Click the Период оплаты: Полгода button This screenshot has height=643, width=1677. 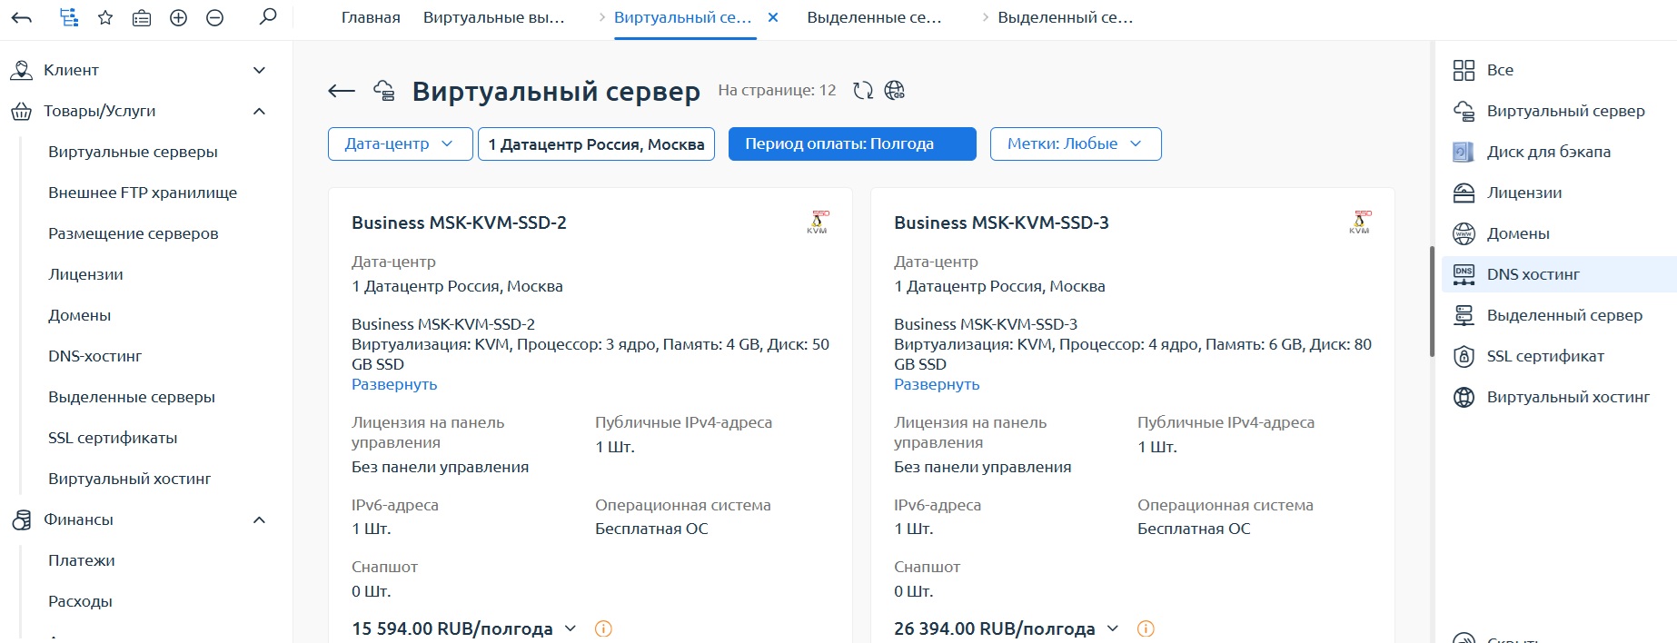851,143
